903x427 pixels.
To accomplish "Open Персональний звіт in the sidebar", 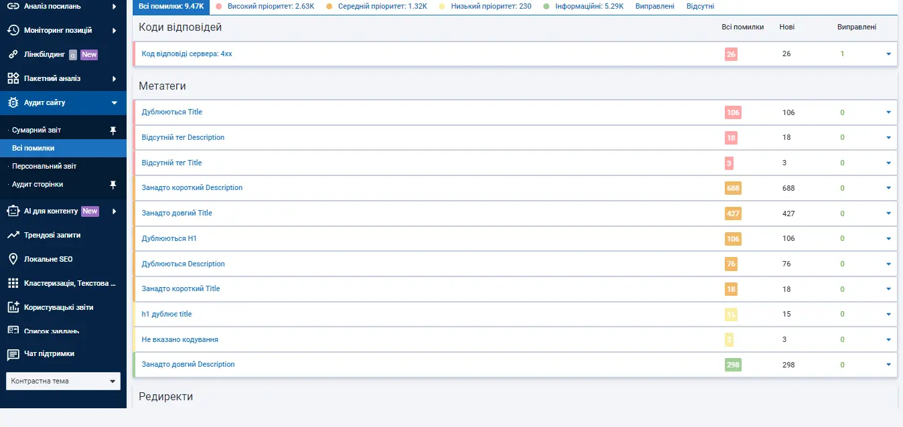I will 44,166.
